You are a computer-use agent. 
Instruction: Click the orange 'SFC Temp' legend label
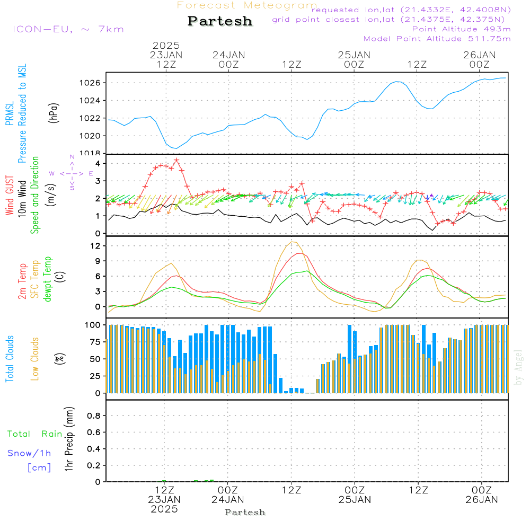point(35,279)
